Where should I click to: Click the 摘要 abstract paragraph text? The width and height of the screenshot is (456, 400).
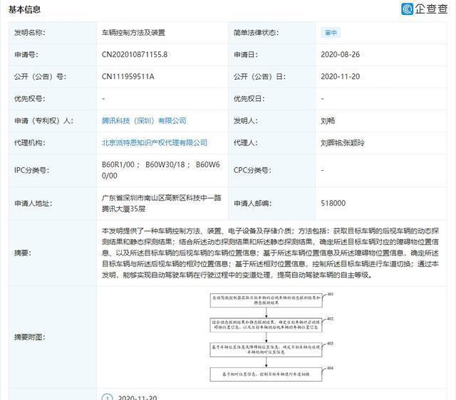270,253
